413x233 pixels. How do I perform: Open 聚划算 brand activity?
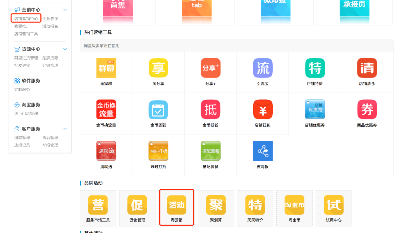click(x=216, y=205)
